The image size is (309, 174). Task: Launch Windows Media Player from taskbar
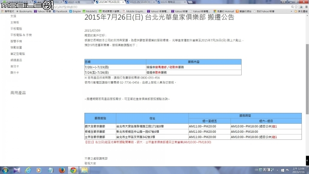pos(39,170)
